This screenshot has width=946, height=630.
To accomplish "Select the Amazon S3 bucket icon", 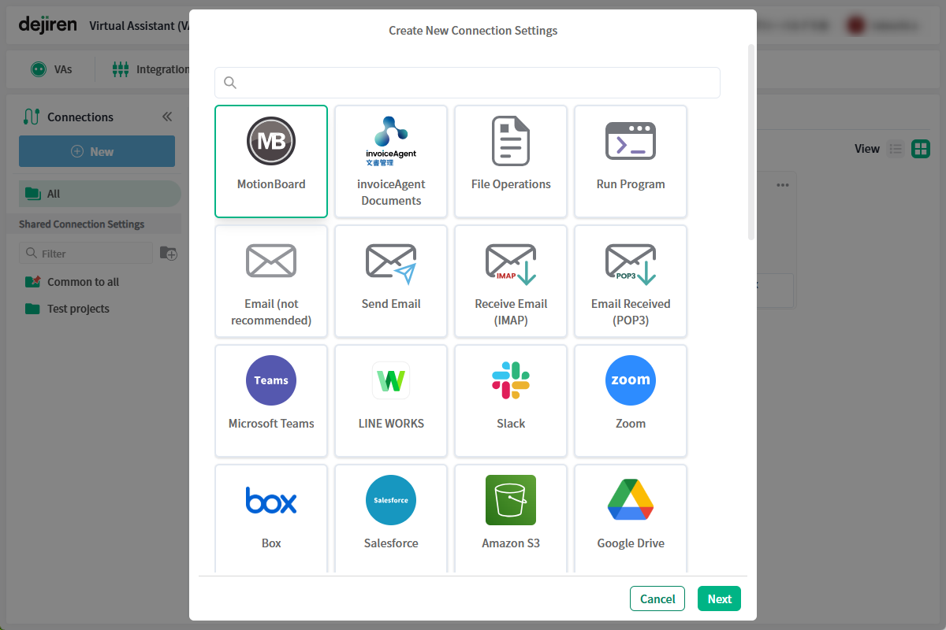I will click(x=511, y=500).
